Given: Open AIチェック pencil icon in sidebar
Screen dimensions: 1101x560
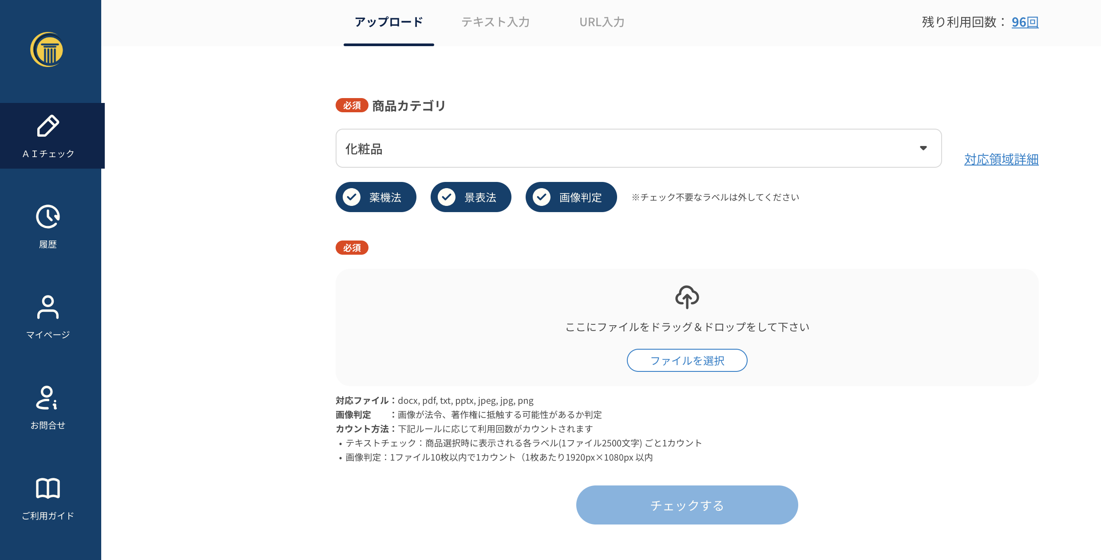Looking at the screenshot, I should (48, 126).
